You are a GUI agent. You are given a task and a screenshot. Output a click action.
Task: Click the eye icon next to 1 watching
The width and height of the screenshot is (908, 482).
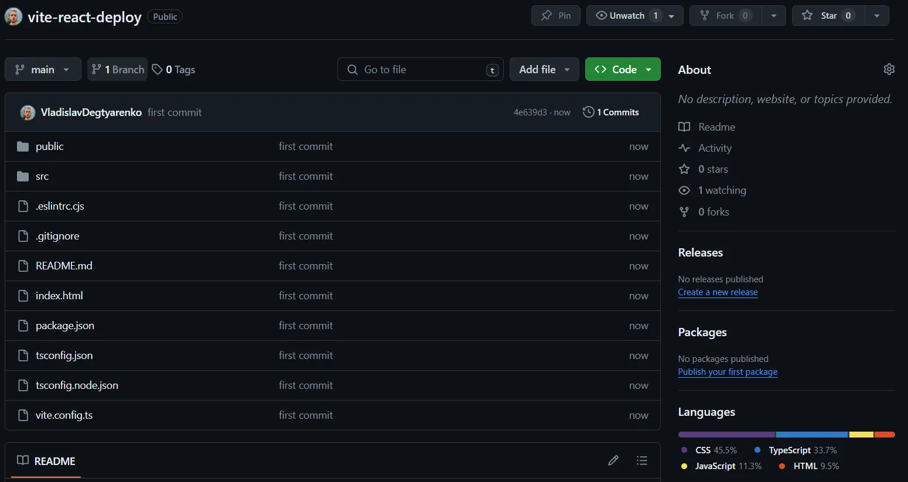[684, 190]
